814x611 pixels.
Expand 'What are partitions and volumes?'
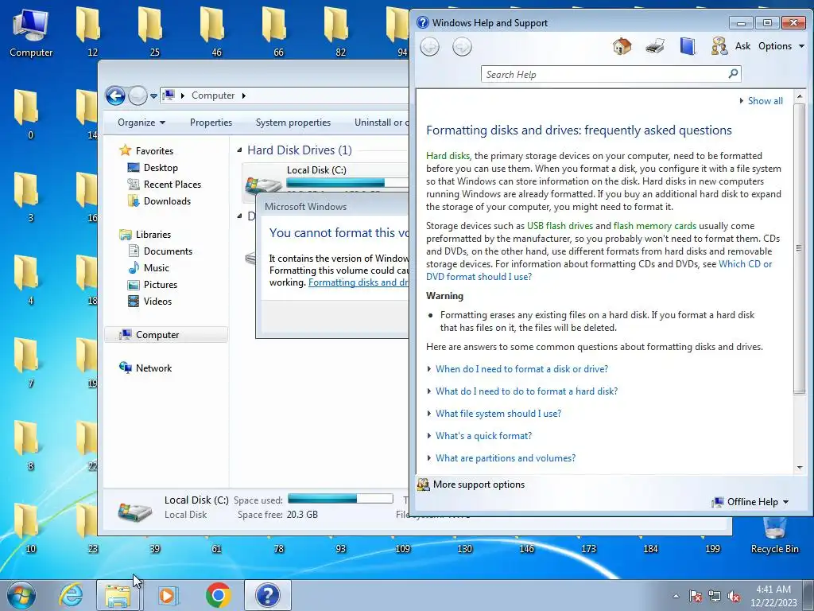pos(506,458)
